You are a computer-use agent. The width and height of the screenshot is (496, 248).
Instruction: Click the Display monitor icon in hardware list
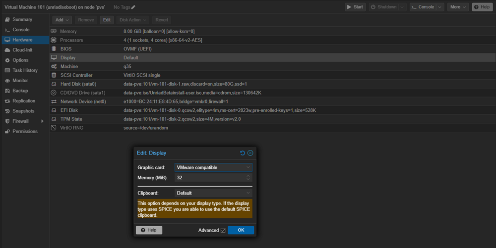(x=54, y=57)
